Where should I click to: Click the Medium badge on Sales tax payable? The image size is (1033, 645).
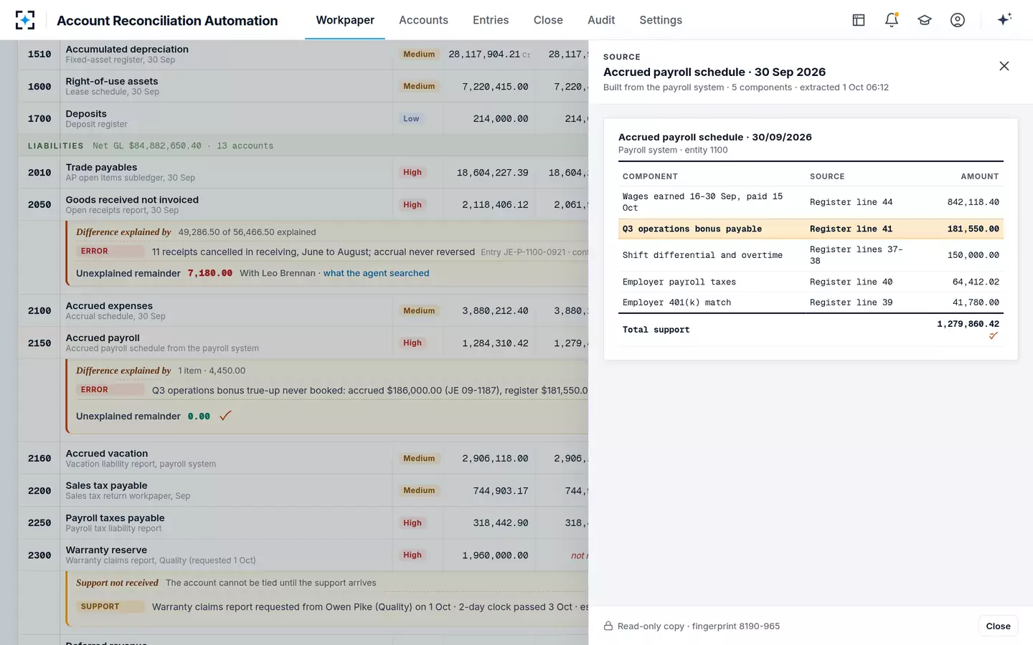click(419, 491)
